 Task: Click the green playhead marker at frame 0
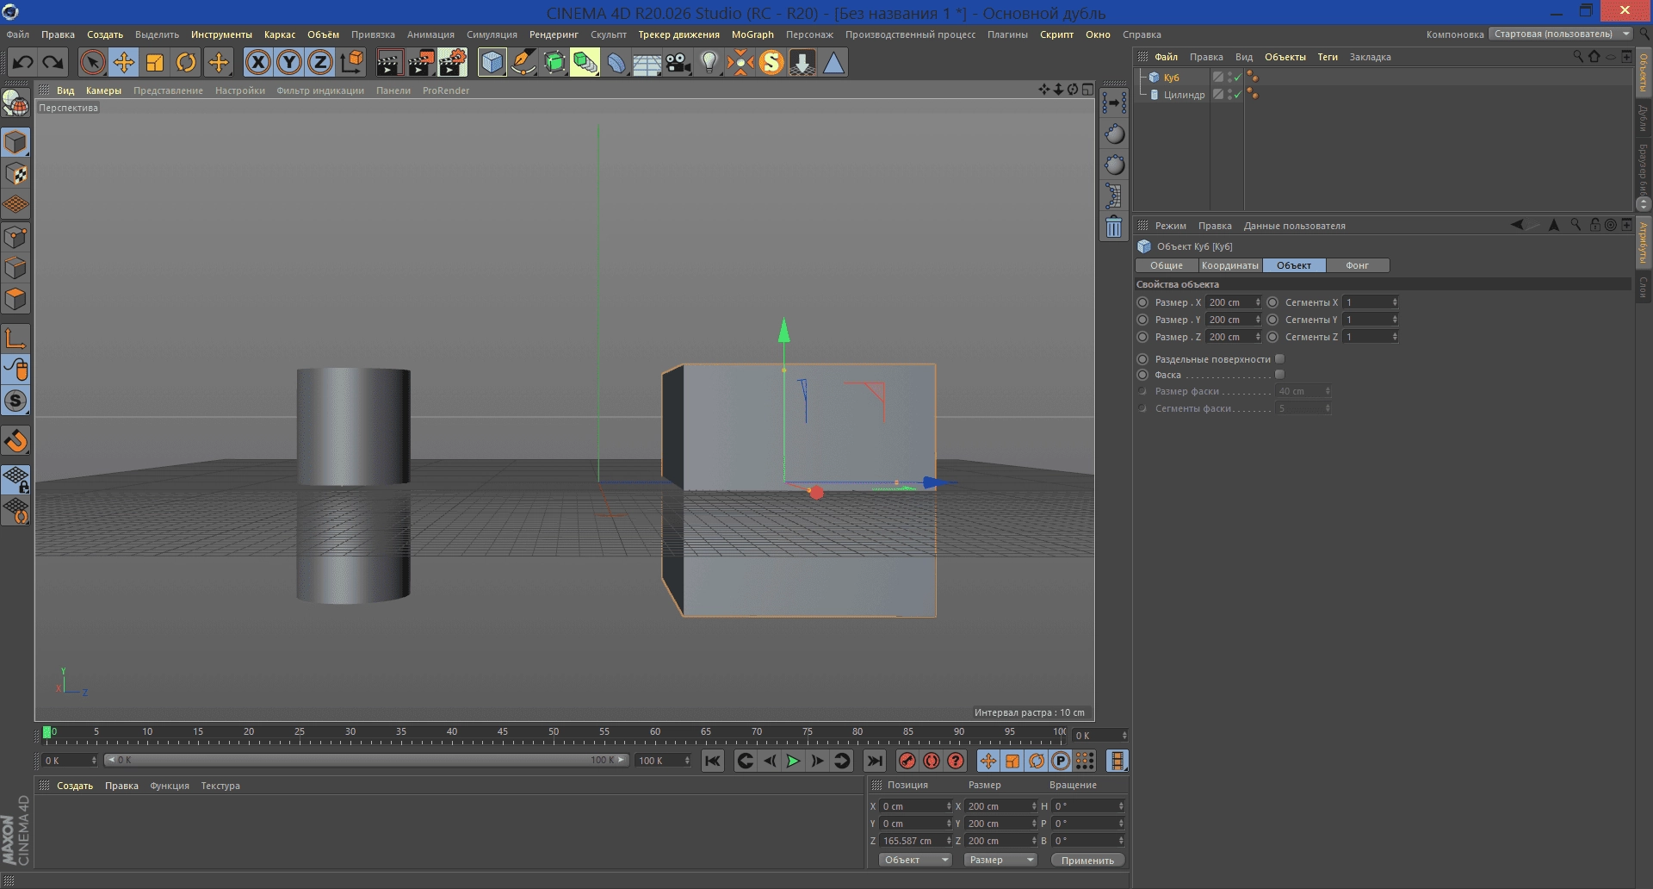46,732
